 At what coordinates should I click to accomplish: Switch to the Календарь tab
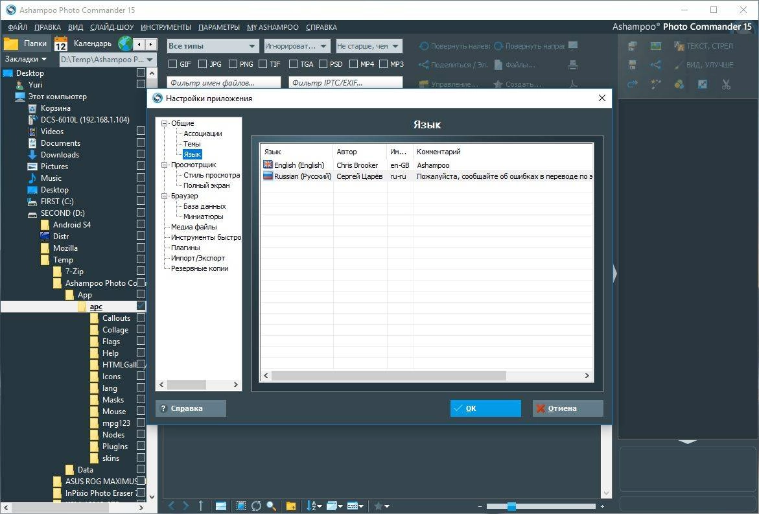click(x=83, y=43)
